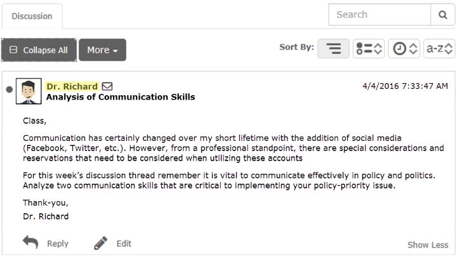Click the Edit text link
The width and height of the screenshot is (457, 257).
point(124,243)
